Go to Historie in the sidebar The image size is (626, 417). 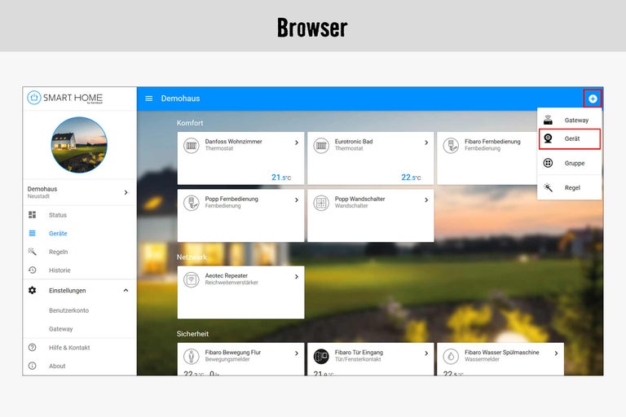coord(60,270)
